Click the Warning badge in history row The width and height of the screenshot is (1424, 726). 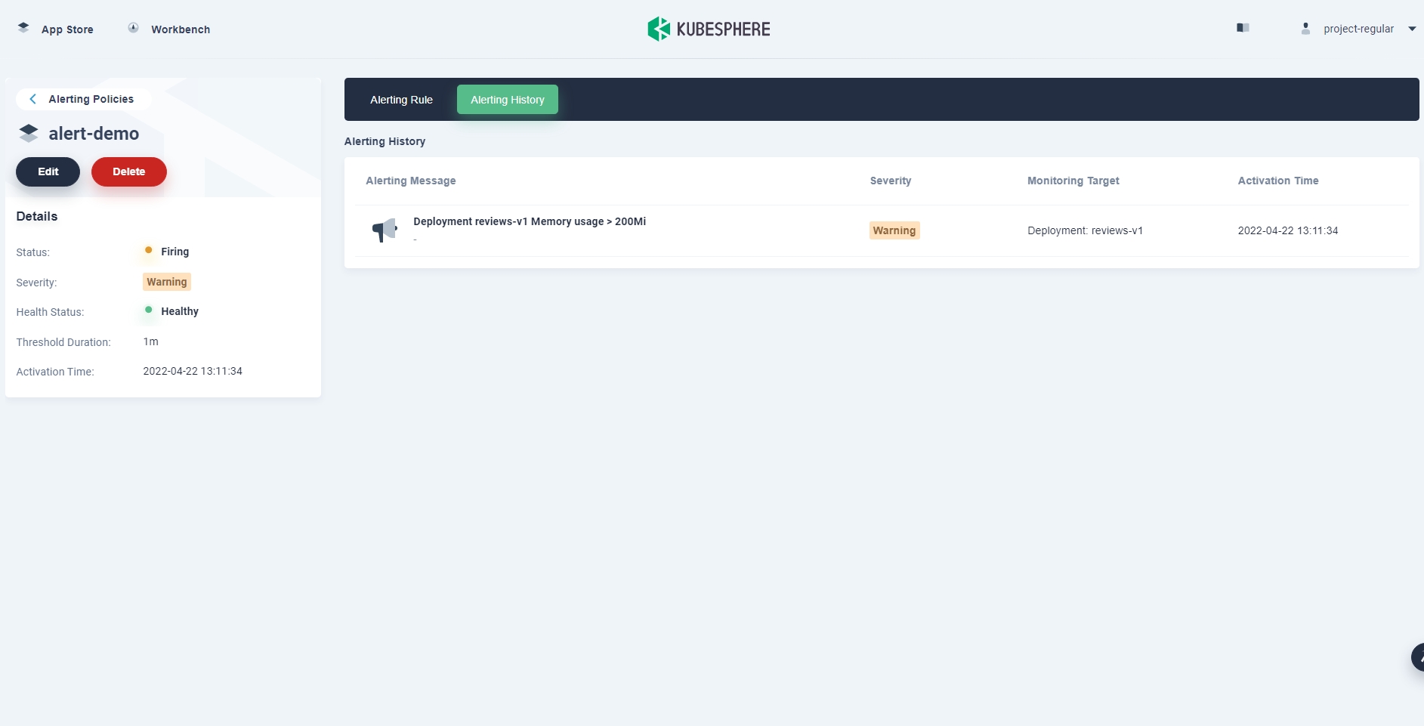coord(894,230)
